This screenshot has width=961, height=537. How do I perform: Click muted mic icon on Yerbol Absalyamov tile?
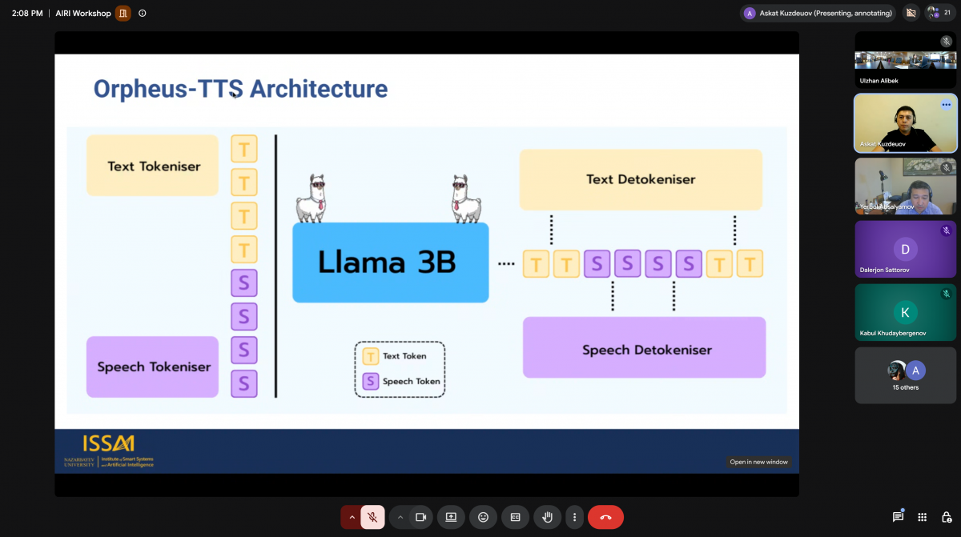click(946, 167)
